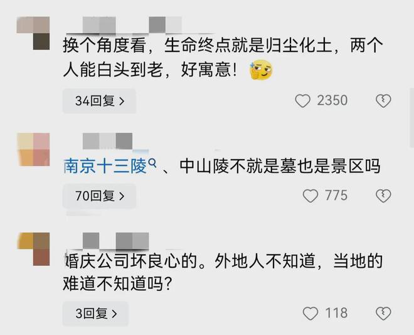Open third commenter's brown avatar
Image resolution: width=414 pixels, height=335 pixels.
[x=33, y=249]
